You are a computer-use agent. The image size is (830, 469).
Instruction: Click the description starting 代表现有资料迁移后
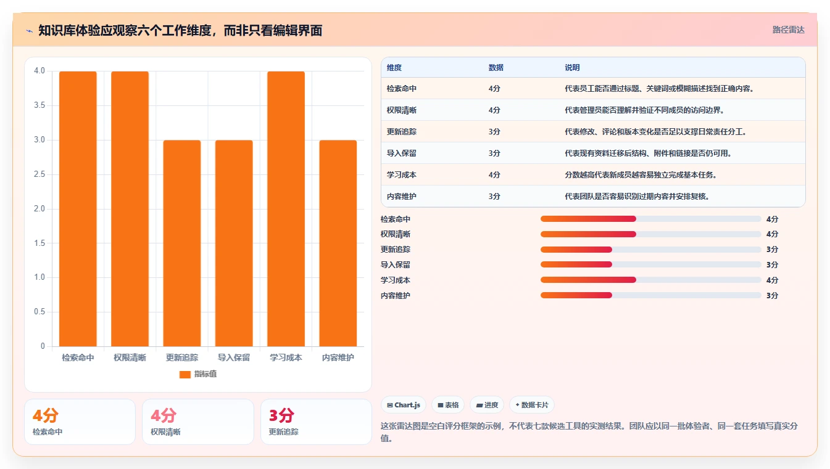648,153
